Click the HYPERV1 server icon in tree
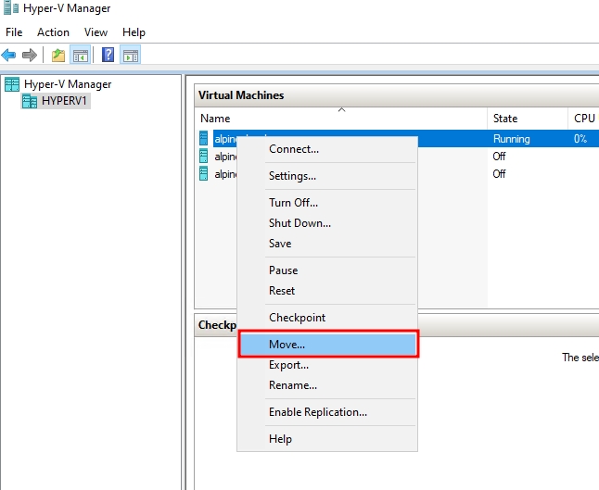 pyautogui.click(x=30, y=101)
